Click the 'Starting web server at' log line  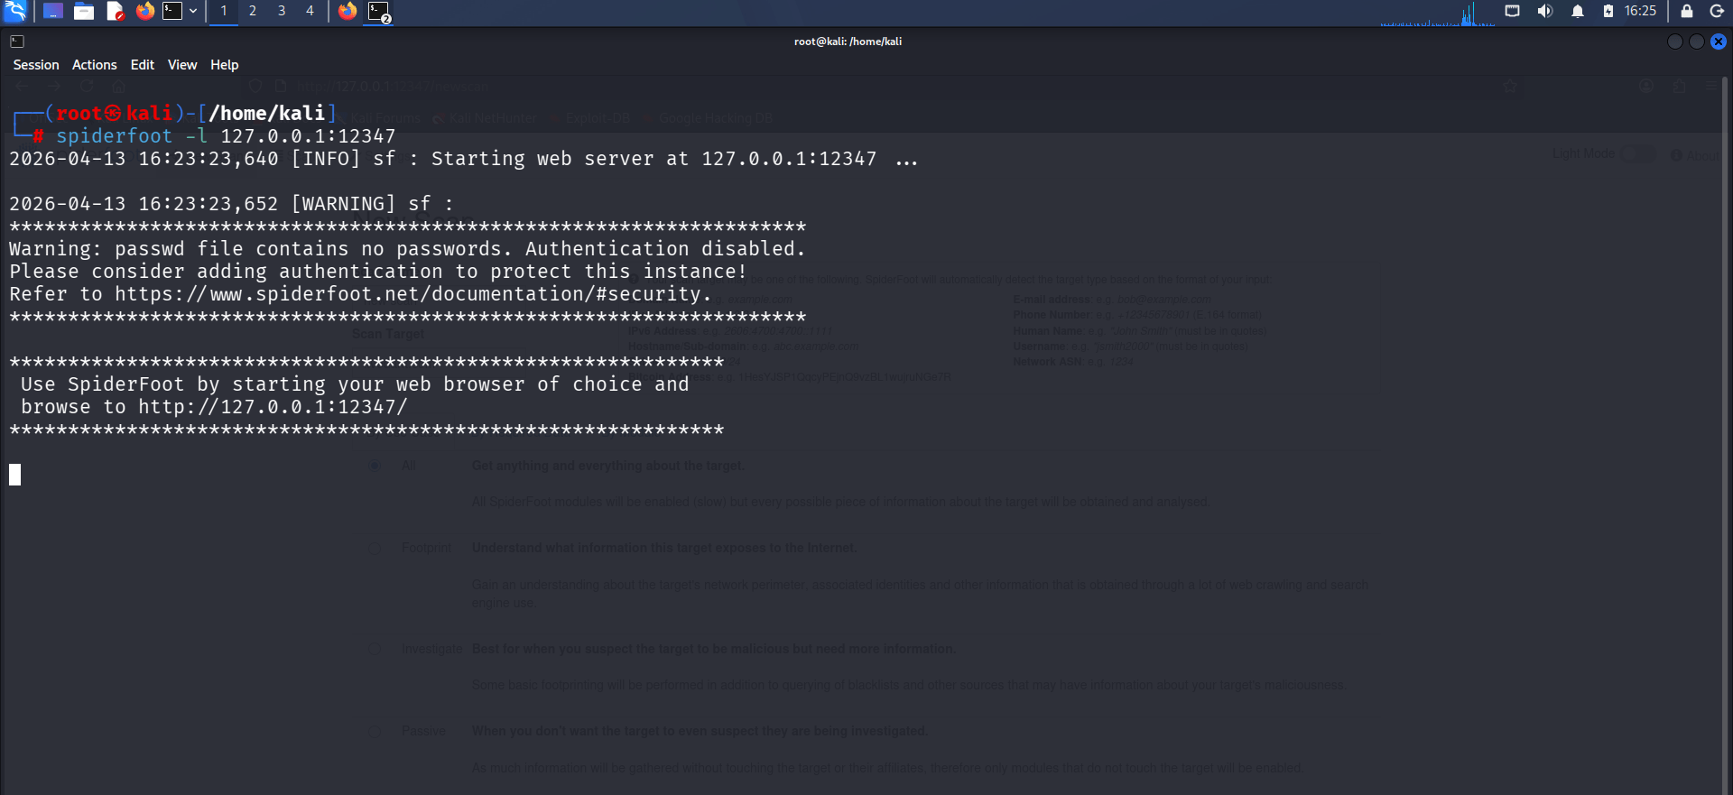[x=464, y=159]
